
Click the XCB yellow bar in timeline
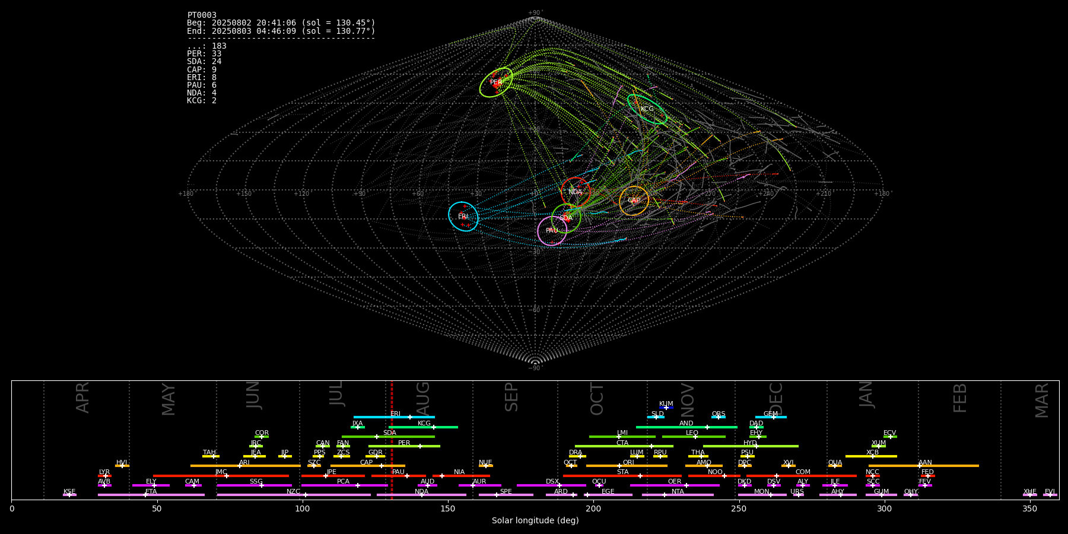point(871,456)
